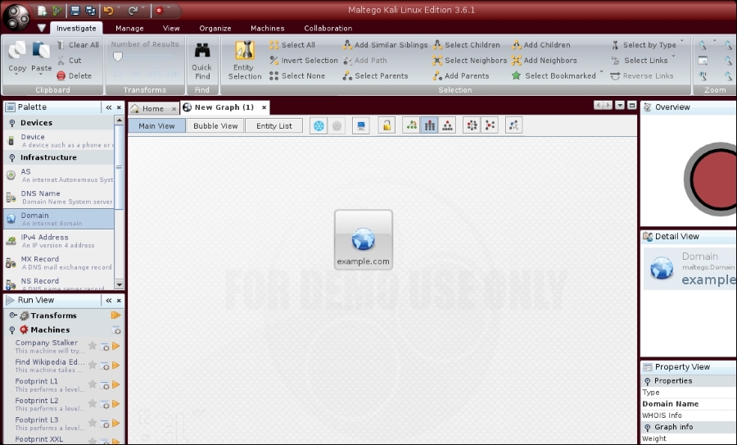Run the Footprint L1 machine play arrow

[x=116, y=385]
